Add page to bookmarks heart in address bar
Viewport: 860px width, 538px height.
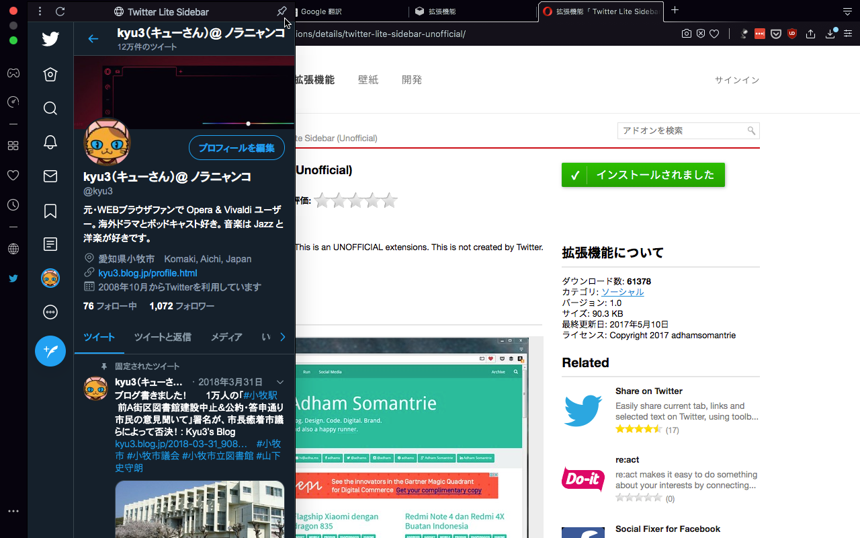click(x=714, y=34)
